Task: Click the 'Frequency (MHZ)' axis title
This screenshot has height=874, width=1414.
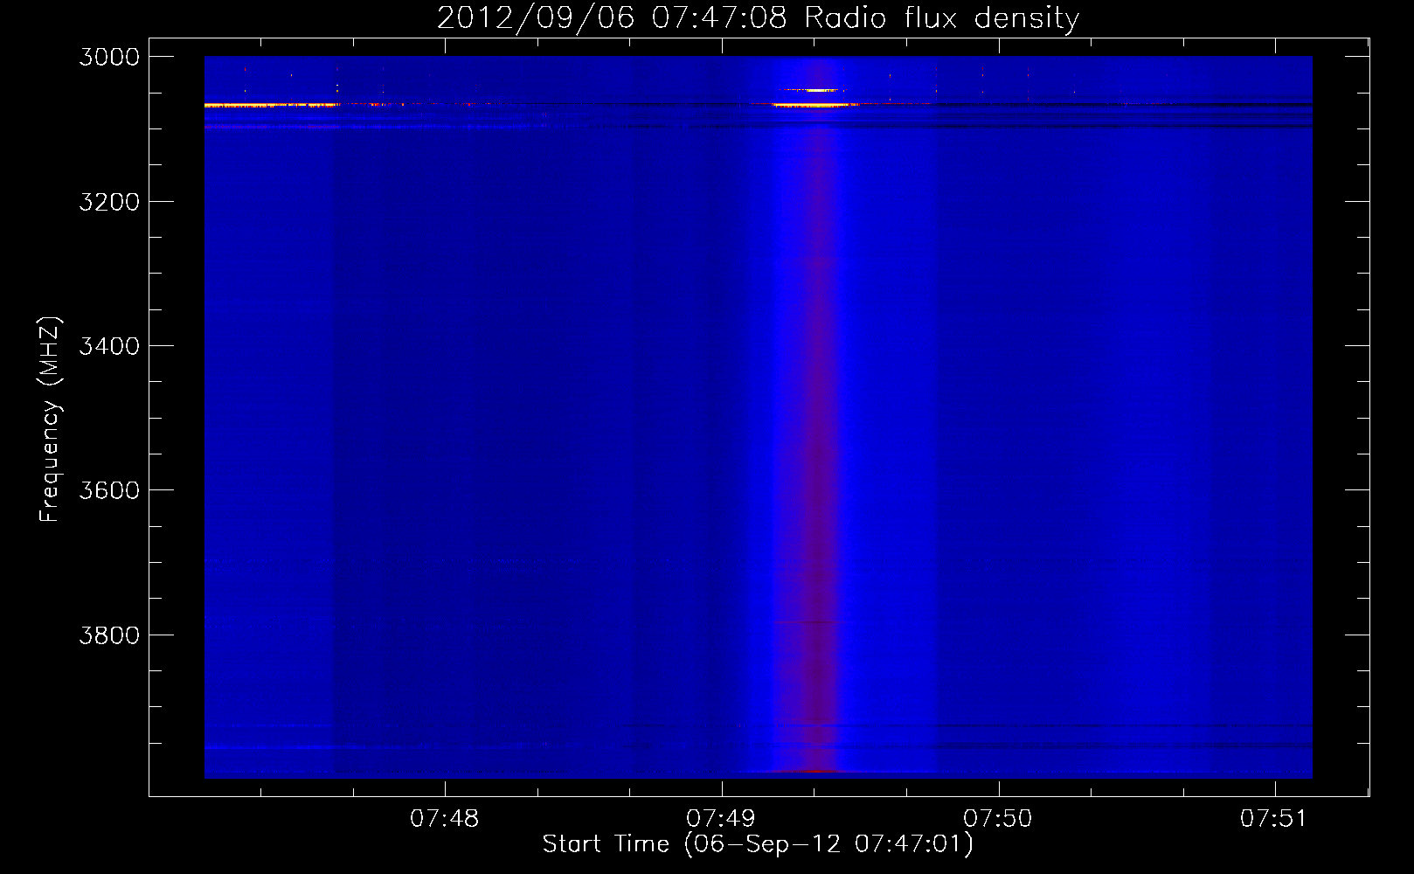Action: 50,420
